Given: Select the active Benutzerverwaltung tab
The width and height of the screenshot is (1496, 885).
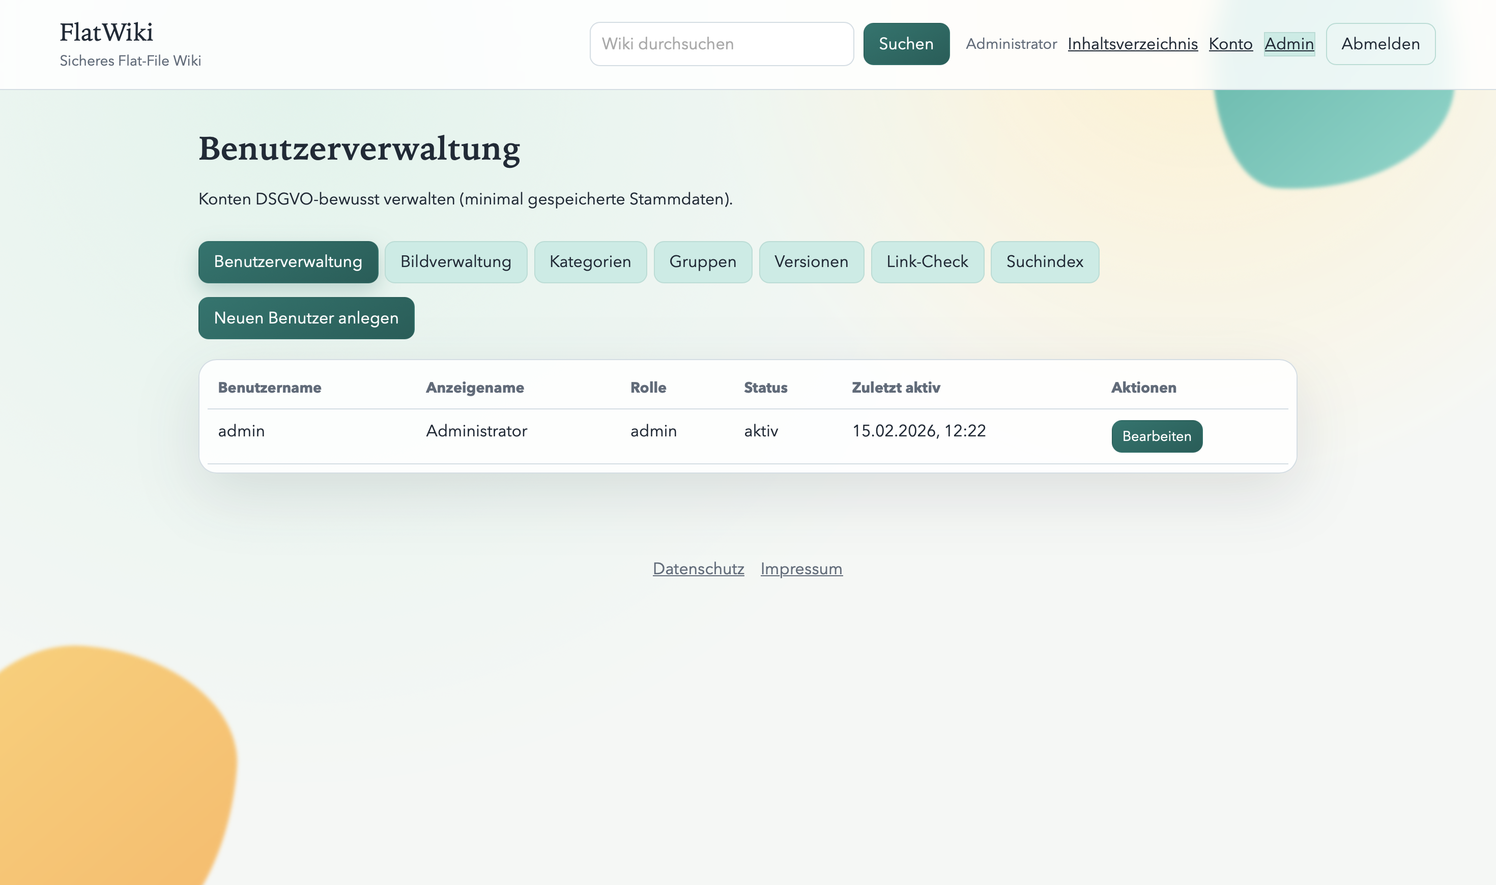Looking at the screenshot, I should tap(288, 262).
